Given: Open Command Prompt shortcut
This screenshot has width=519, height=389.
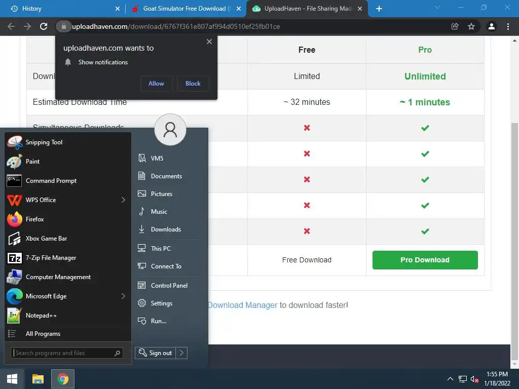Looking at the screenshot, I should click(x=67, y=181).
